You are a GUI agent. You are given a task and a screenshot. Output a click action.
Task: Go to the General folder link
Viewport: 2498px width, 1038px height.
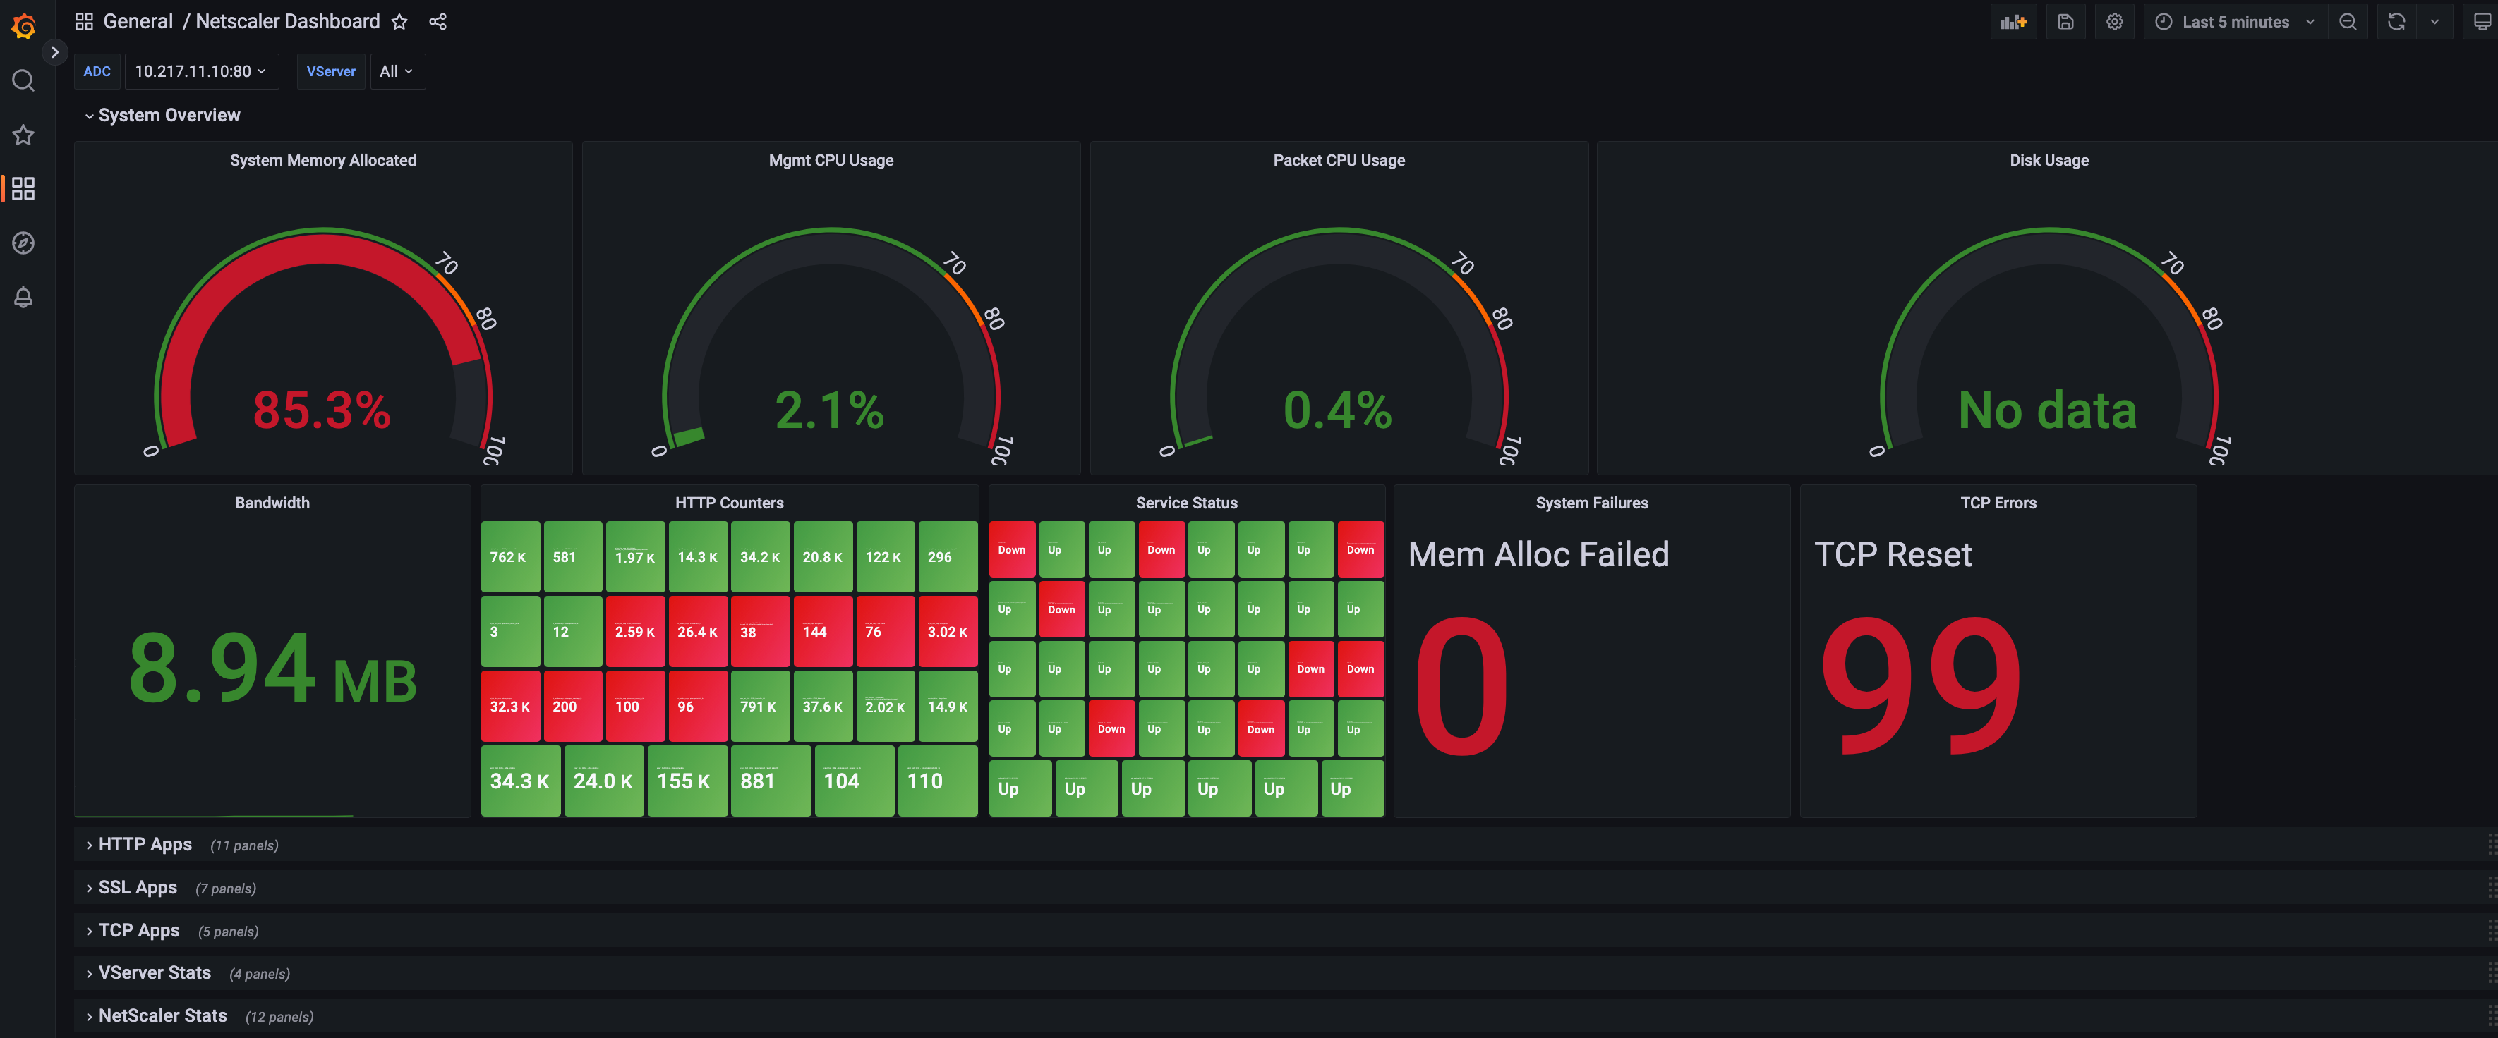[138, 21]
